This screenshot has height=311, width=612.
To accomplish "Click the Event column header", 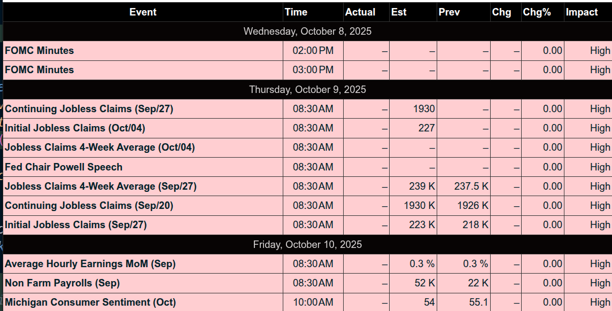I will pyautogui.click(x=143, y=12).
